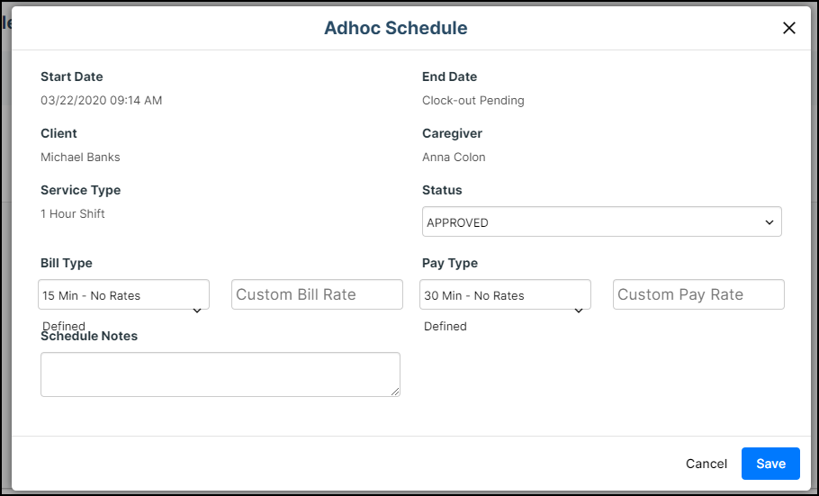Click the client name Michael Banks
This screenshot has height=496, width=819.
(x=80, y=158)
